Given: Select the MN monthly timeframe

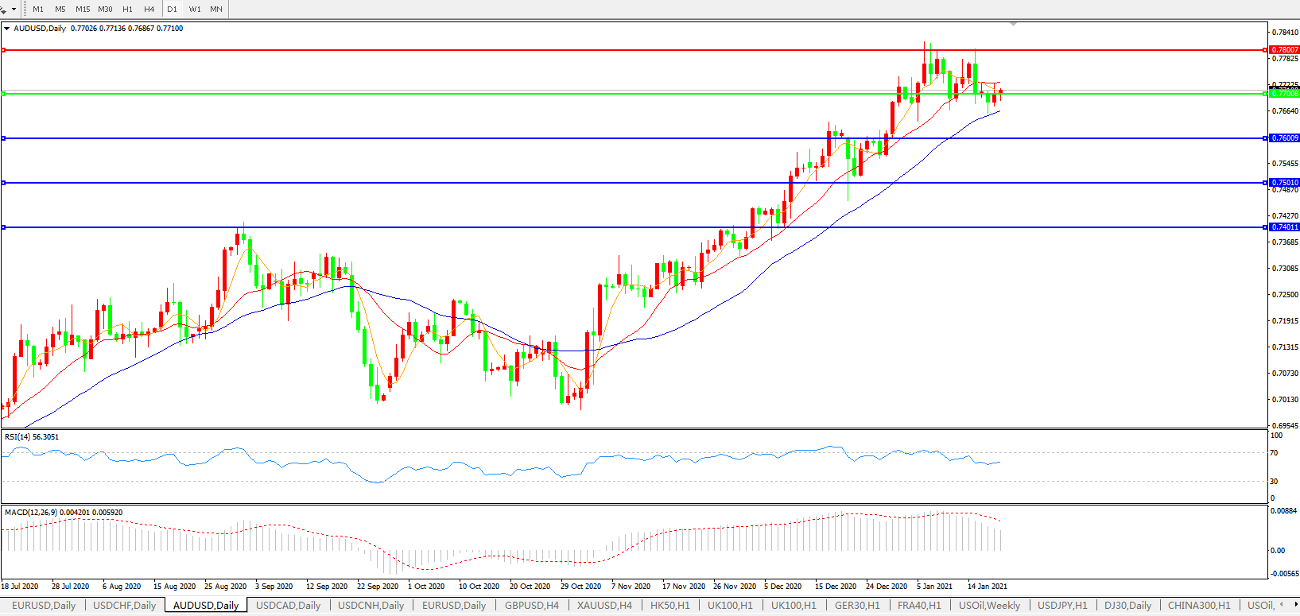Looking at the screenshot, I should click(x=216, y=9).
